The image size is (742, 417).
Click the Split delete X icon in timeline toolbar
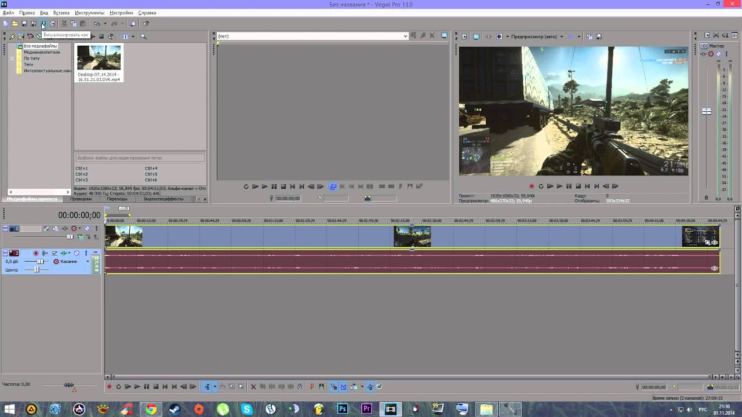click(x=253, y=387)
